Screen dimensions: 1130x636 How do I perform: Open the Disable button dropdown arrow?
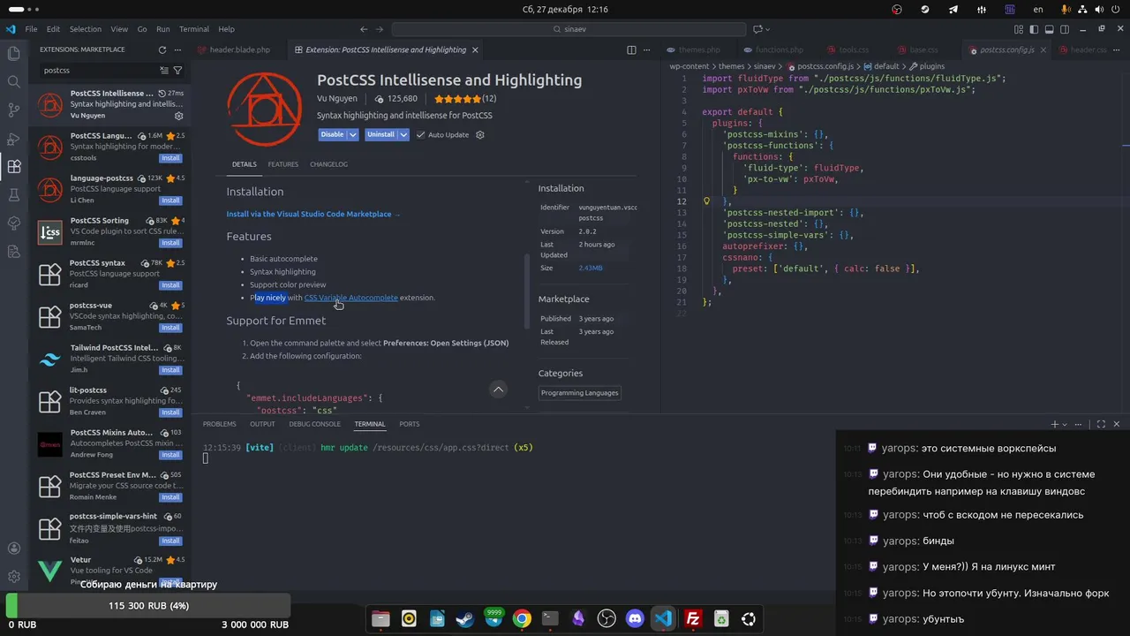pyautogui.click(x=353, y=135)
